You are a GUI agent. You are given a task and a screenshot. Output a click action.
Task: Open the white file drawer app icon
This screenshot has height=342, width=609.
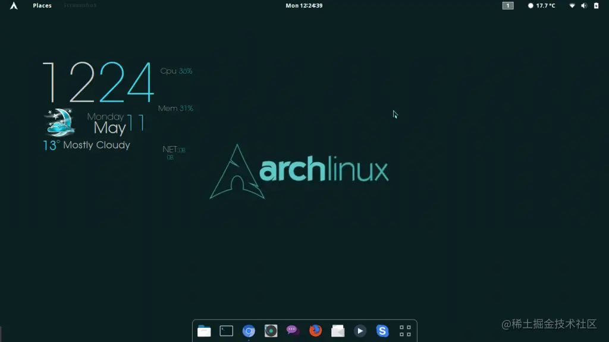coord(338,331)
